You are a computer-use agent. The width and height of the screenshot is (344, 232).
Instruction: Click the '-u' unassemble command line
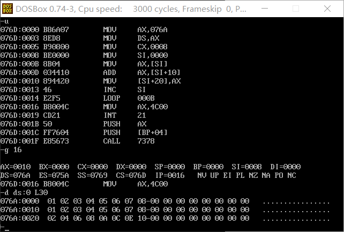(x=4, y=21)
